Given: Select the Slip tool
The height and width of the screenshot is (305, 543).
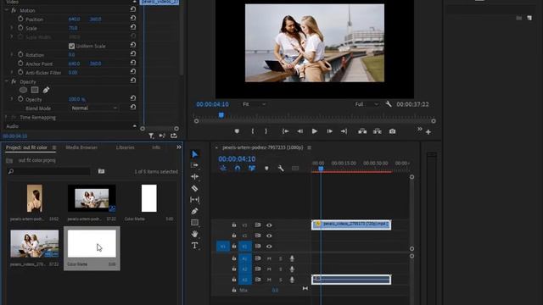Looking at the screenshot, I should tap(194, 200).
